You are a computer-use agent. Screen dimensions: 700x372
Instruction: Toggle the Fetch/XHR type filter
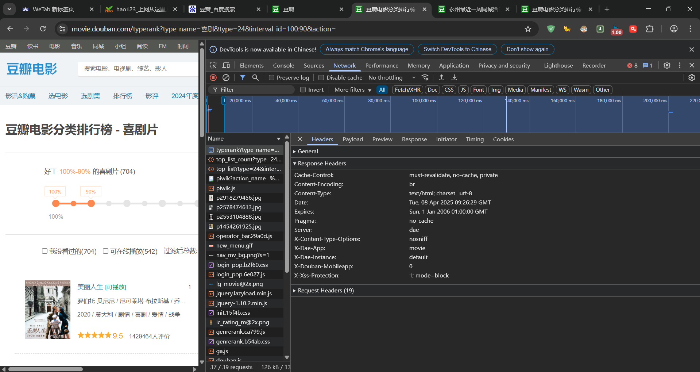pos(407,90)
